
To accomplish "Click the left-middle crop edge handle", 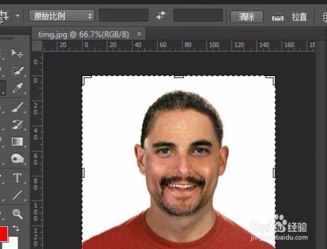I will (x=83, y=173).
